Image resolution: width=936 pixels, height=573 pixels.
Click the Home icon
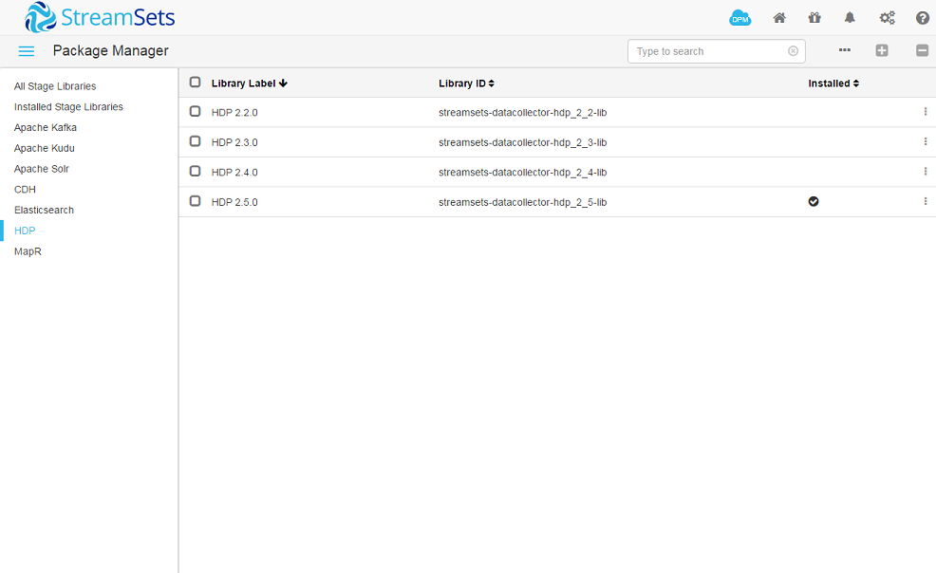click(x=778, y=17)
